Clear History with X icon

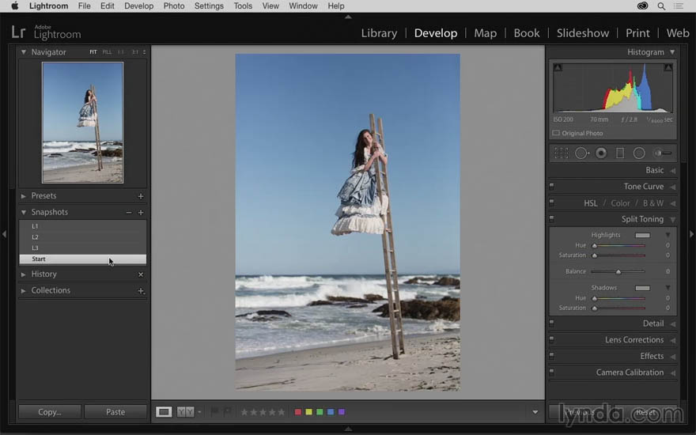point(141,274)
